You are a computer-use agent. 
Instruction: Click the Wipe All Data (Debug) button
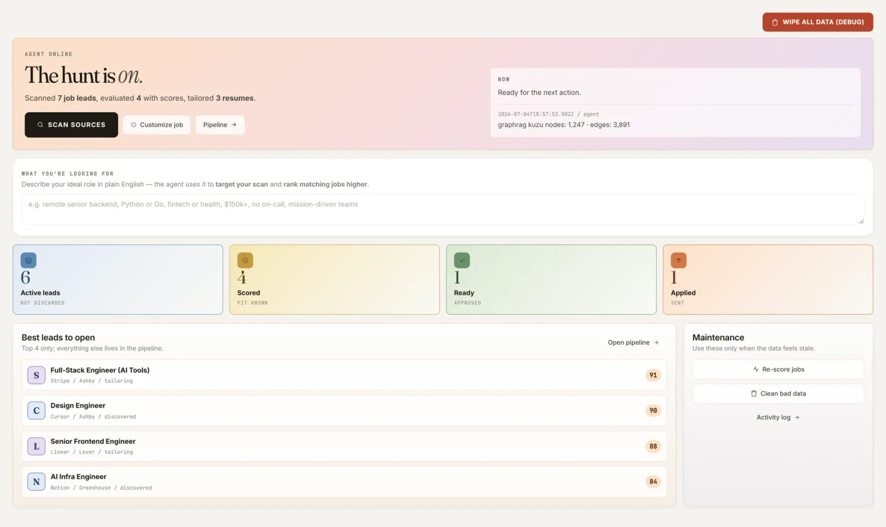(817, 22)
